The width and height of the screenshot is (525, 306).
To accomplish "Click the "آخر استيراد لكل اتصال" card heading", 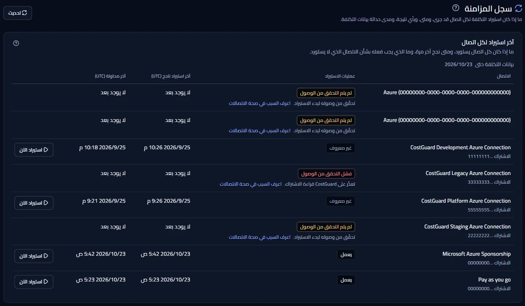I will click(488, 43).
